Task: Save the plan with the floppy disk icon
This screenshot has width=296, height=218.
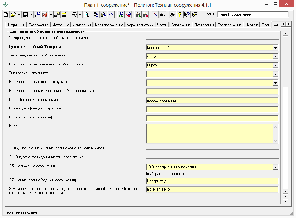Action: [x=25, y=15]
